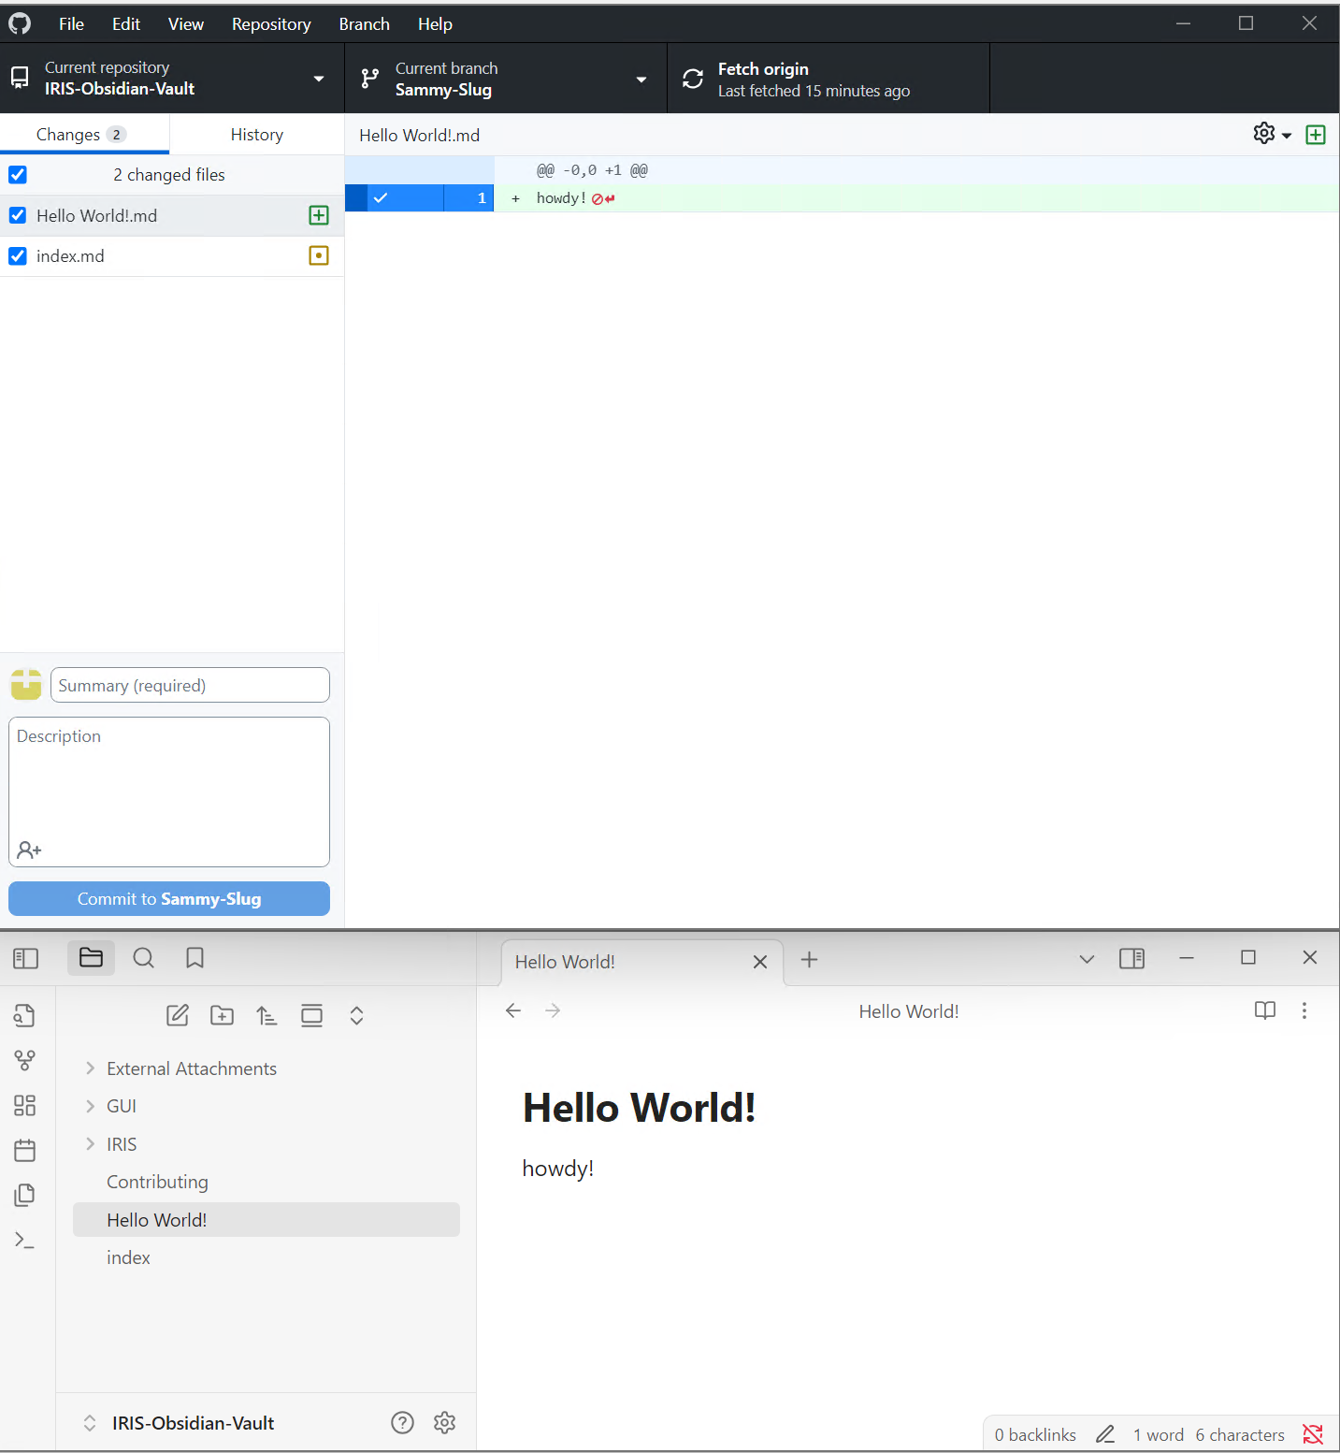Open daily note calendar icon in ribbon
The image size is (1340, 1453).
[x=25, y=1150]
